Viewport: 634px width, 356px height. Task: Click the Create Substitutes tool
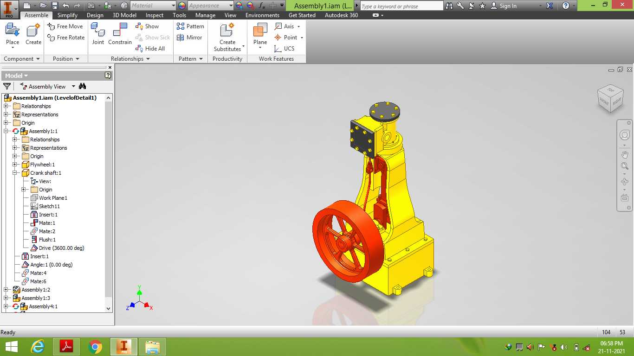pyautogui.click(x=227, y=38)
